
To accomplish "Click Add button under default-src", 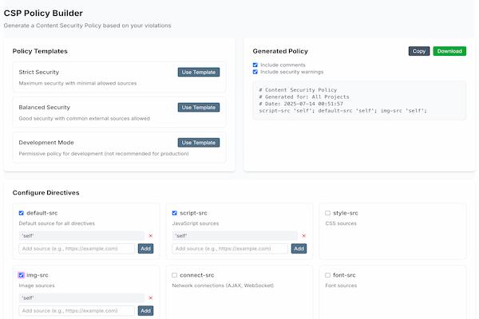I will (146, 249).
